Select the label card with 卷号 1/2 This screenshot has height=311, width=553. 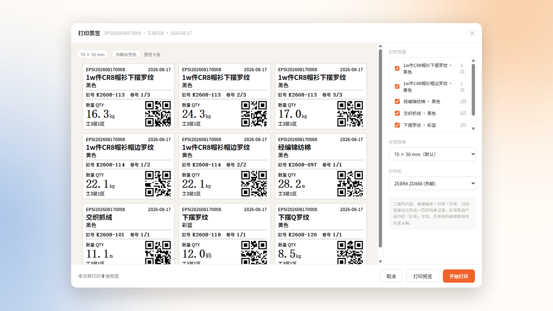[128, 166]
